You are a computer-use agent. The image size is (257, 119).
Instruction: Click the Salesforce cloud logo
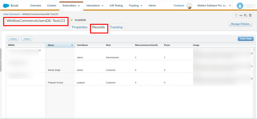6,6
